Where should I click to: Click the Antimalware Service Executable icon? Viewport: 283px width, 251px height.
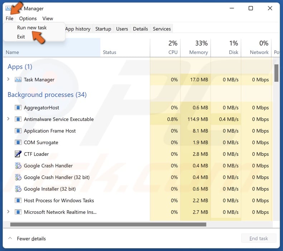(18, 119)
